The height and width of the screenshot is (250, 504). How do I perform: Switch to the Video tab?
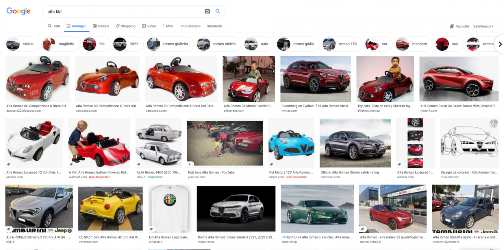tap(149, 26)
